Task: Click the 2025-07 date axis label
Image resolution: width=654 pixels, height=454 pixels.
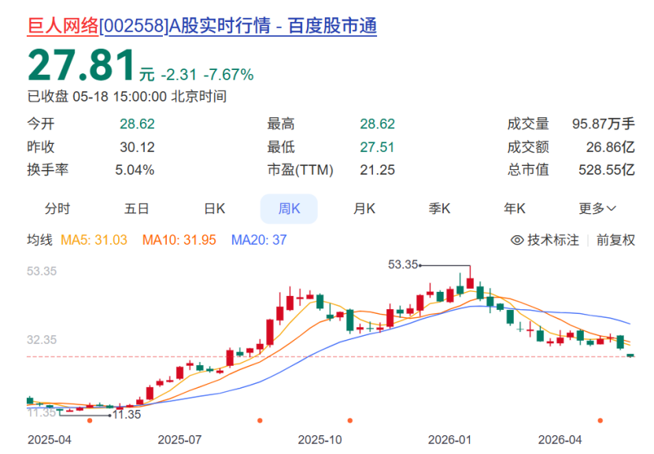Action: (x=179, y=440)
